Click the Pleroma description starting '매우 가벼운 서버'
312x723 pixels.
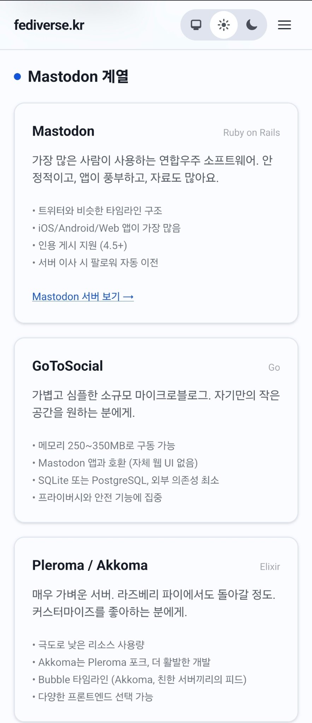click(154, 603)
